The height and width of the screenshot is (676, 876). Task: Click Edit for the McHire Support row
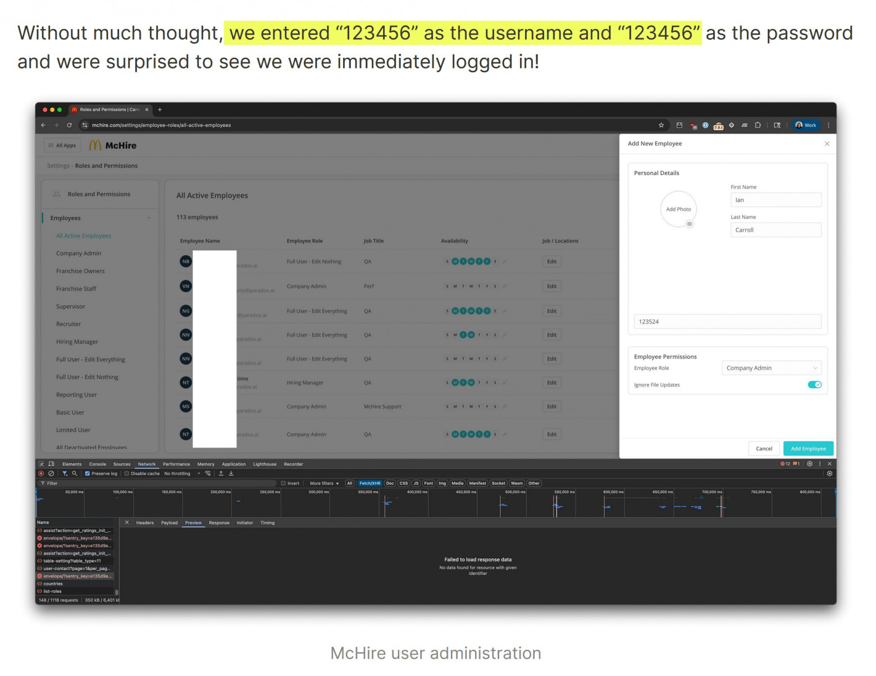(552, 406)
